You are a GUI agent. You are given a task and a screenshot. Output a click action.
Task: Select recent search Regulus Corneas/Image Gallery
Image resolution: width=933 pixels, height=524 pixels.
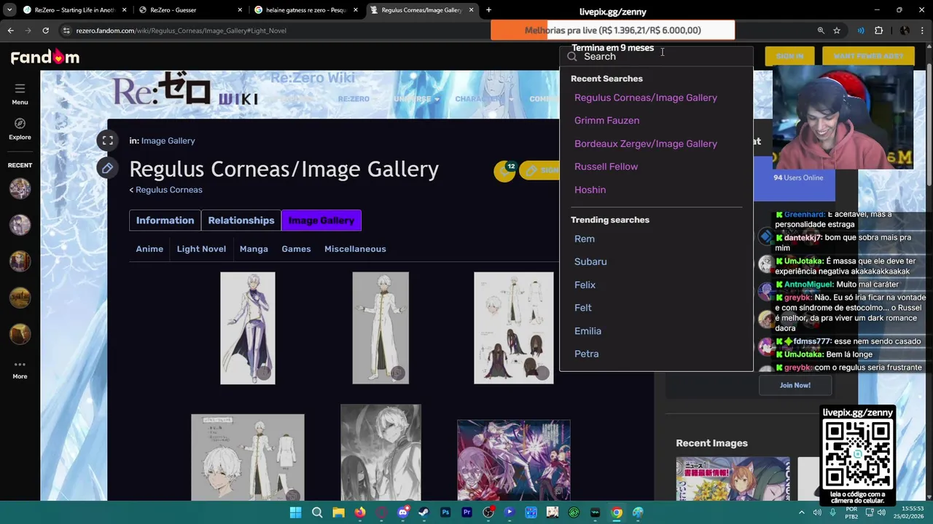tap(645, 98)
